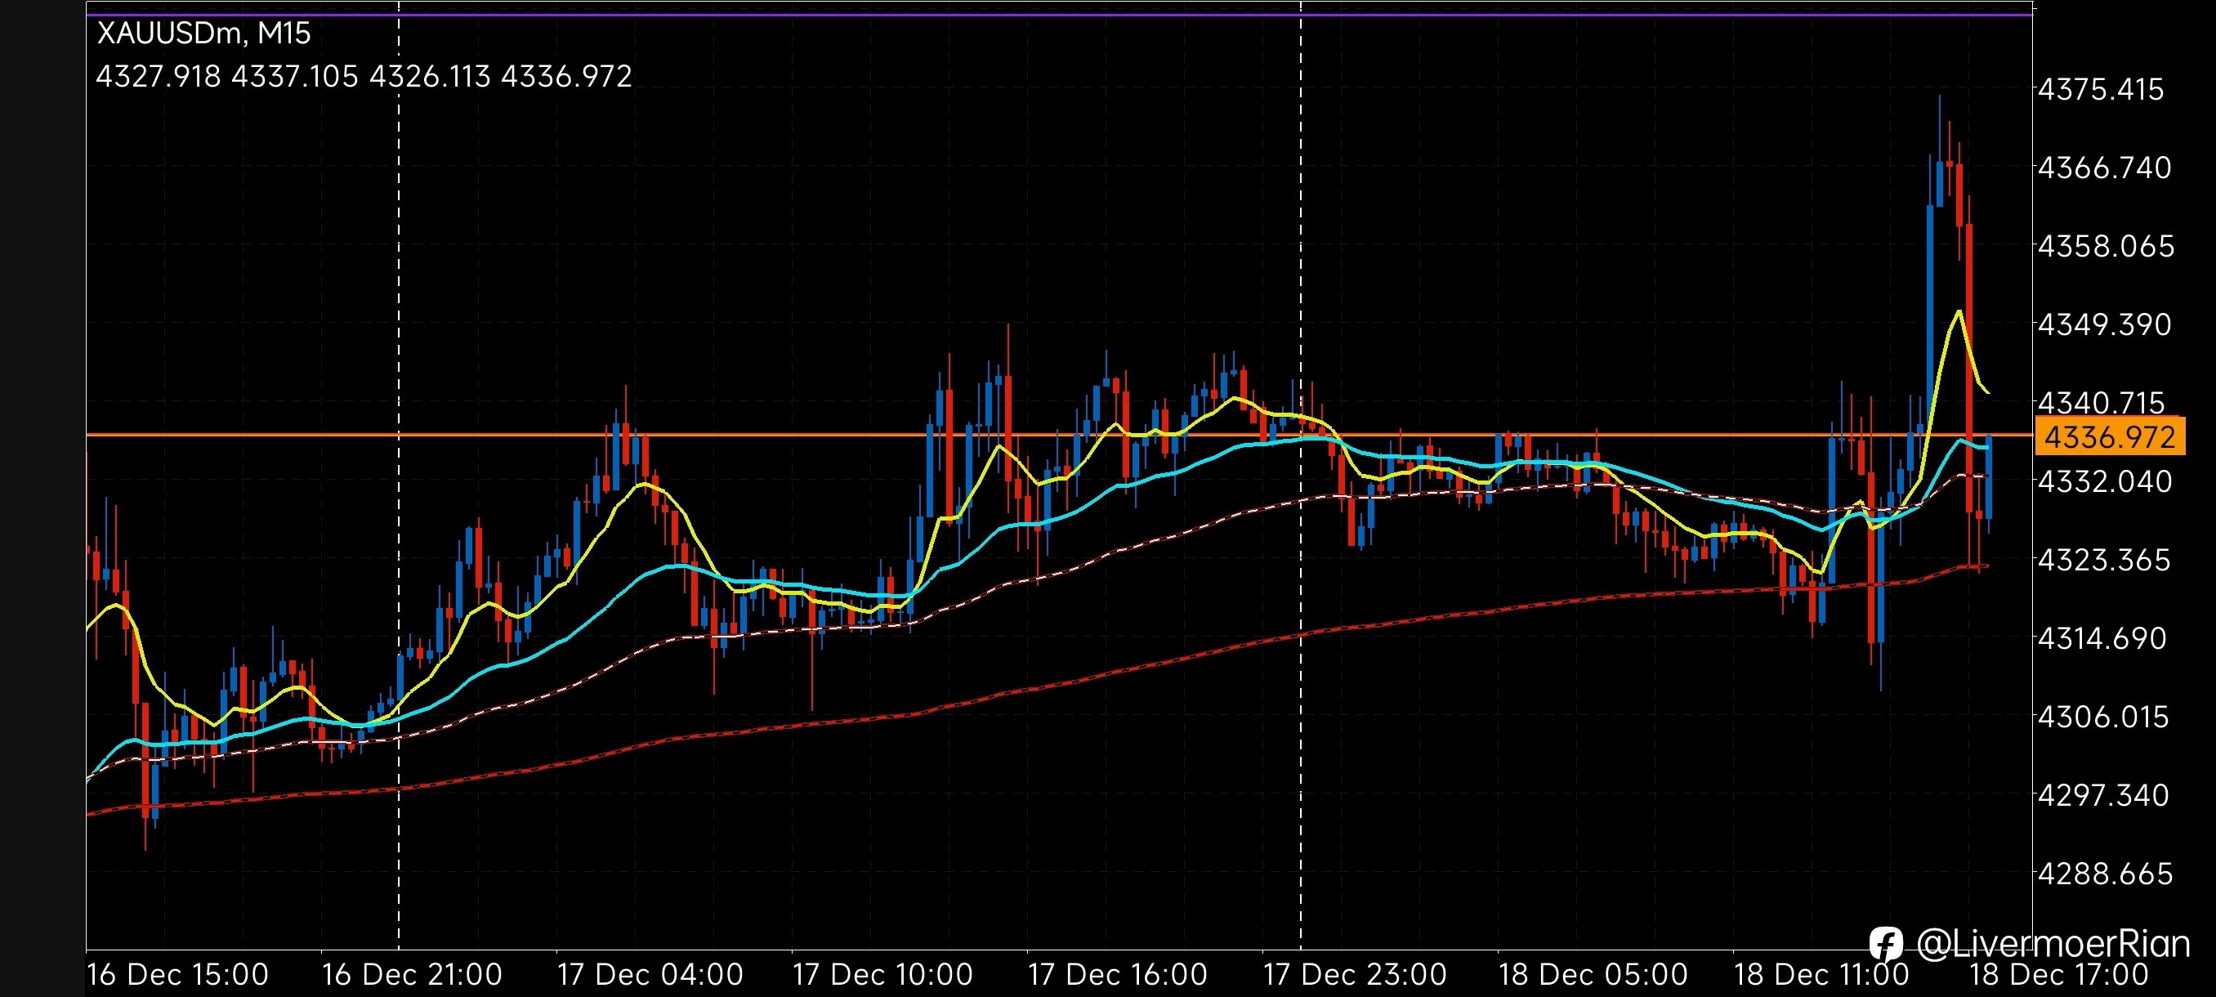2216x997 pixels.
Task: Click the OHLC values line under symbol
Action: pyautogui.click(x=363, y=77)
